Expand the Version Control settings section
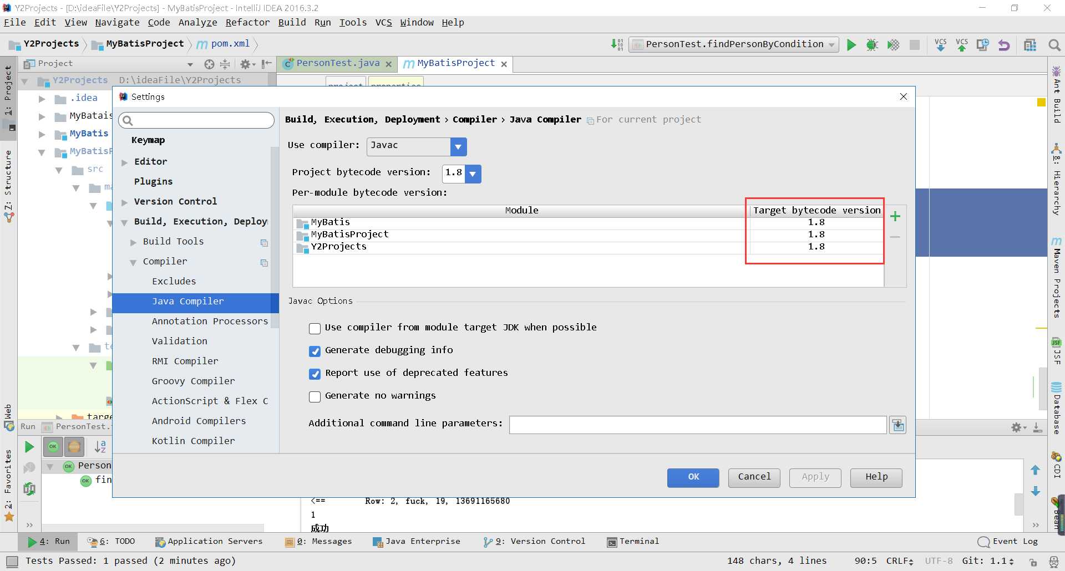 [125, 202]
